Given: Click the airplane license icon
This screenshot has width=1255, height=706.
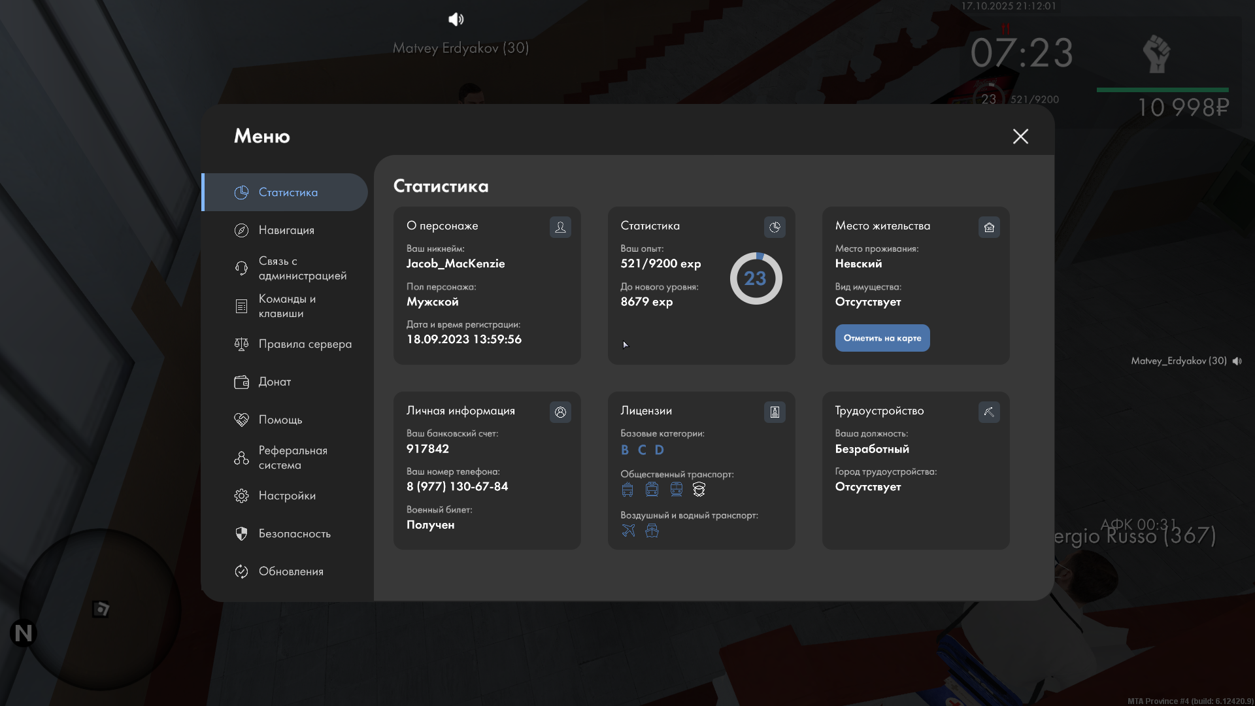Looking at the screenshot, I should [628, 530].
